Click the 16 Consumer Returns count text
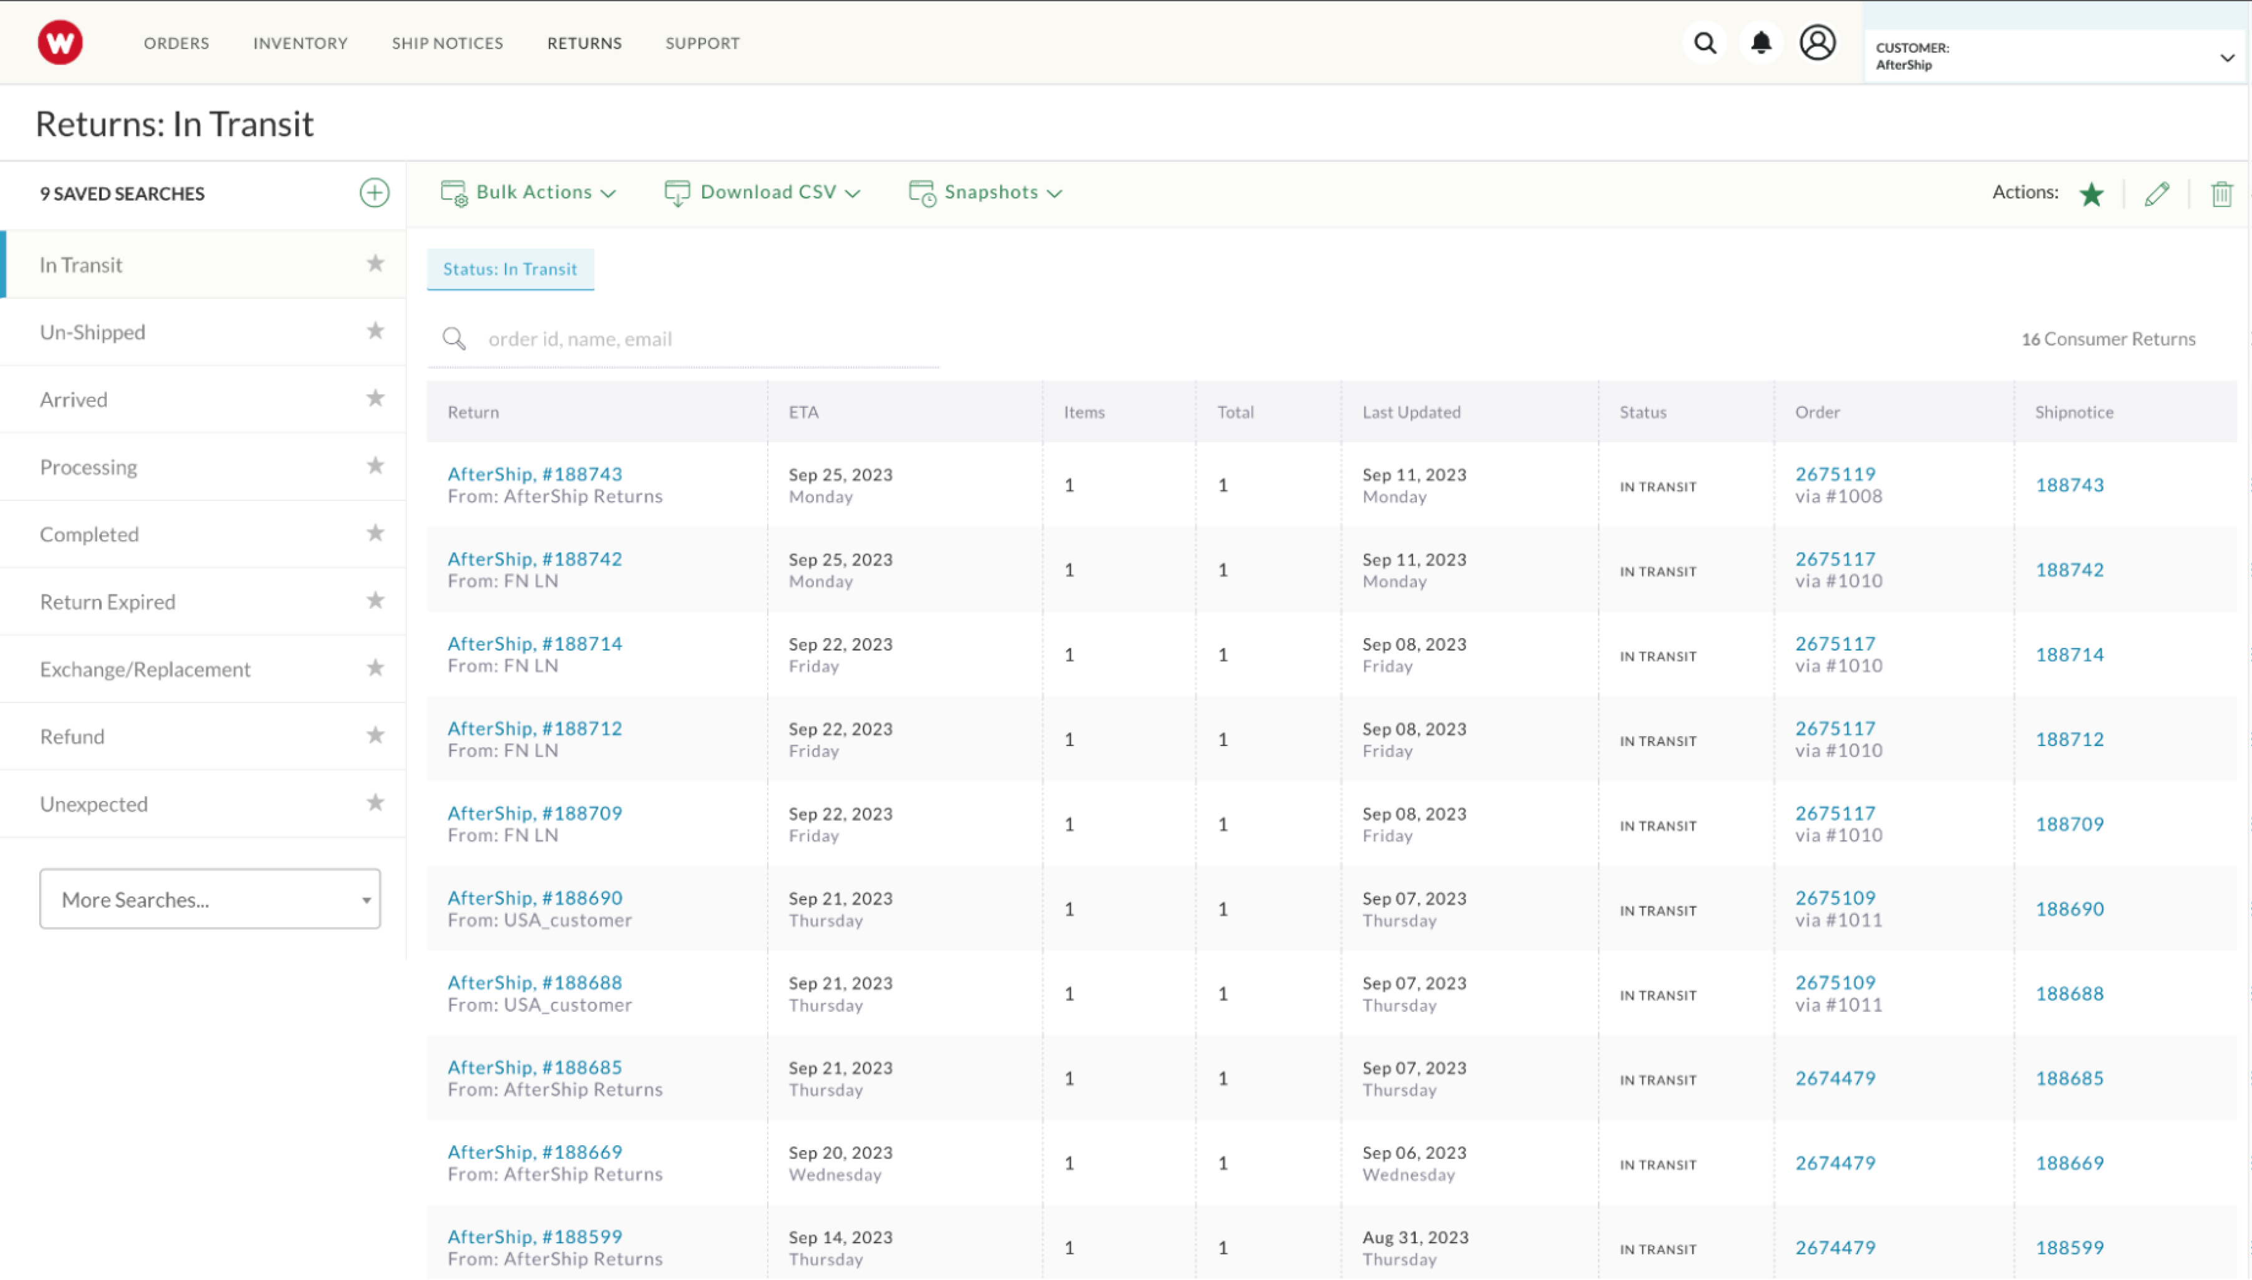2252x1280 pixels. (2108, 339)
